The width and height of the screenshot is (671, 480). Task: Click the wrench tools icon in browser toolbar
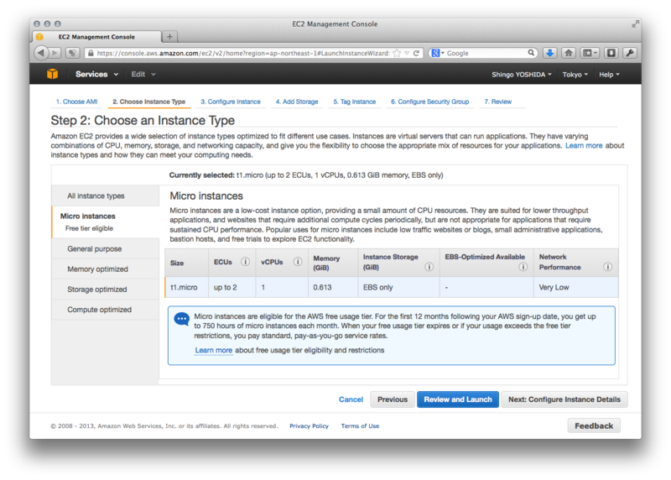630,53
